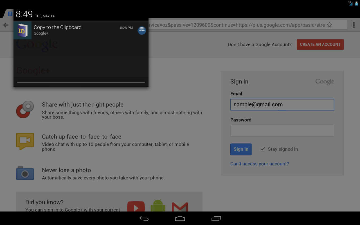Tap the battery status icon
360x225 pixels.
[x=357, y=3]
